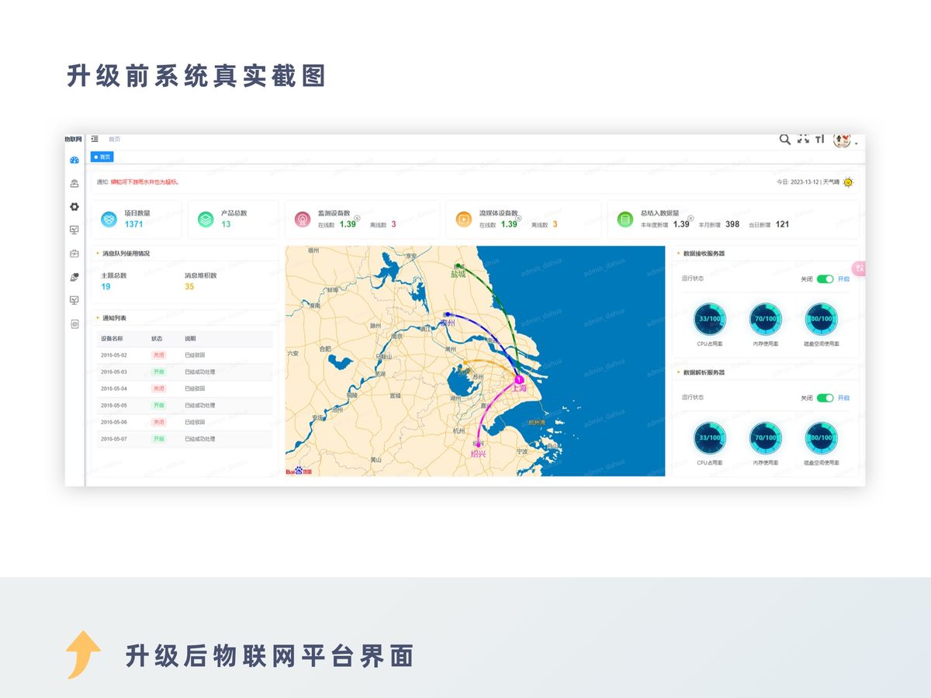931x698 pixels.
Task: Click the 关闭 status tag for 2016-05-04
Action: coord(158,389)
